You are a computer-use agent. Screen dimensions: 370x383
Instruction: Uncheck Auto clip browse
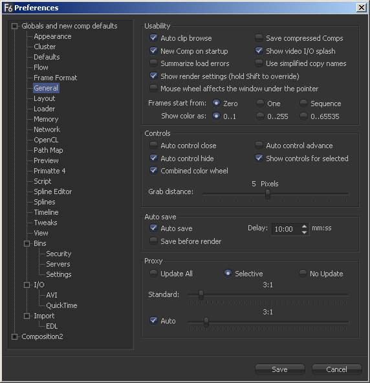coord(153,38)
